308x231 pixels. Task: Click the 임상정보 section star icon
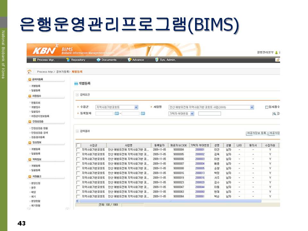[x=30, y=142]
